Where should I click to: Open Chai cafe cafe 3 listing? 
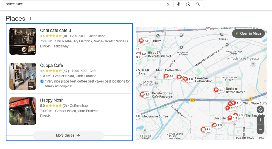(56, 30)
